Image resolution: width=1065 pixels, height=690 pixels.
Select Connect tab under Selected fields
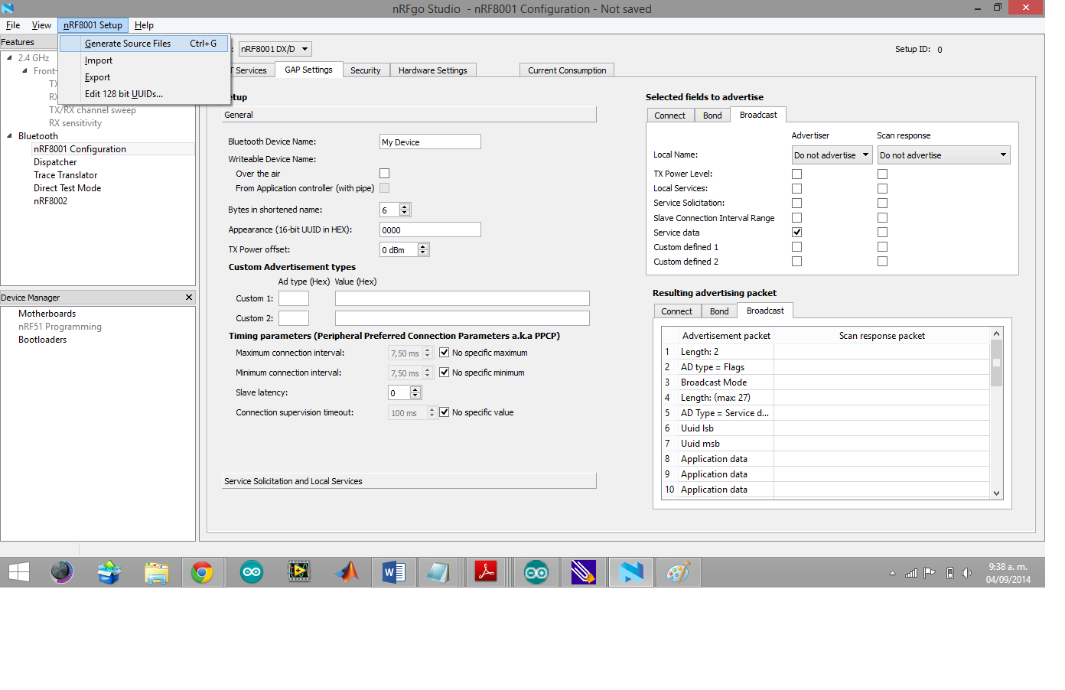(x=670, y=116)
